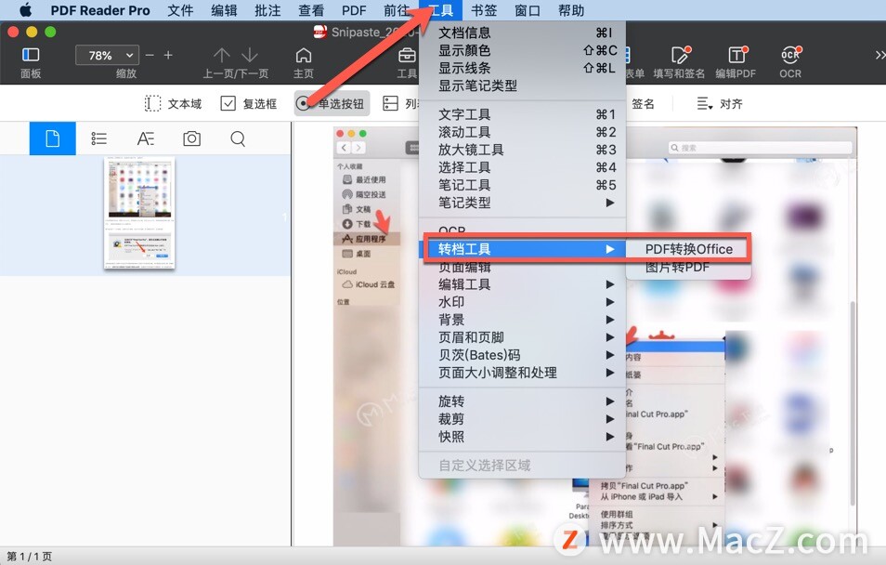Choose 显示颜色 menu item
The image size is (886, 565).
(522, 50)
